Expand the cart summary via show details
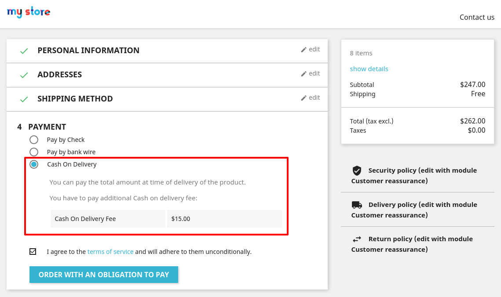The image size is (501, 297). (369, 69)
